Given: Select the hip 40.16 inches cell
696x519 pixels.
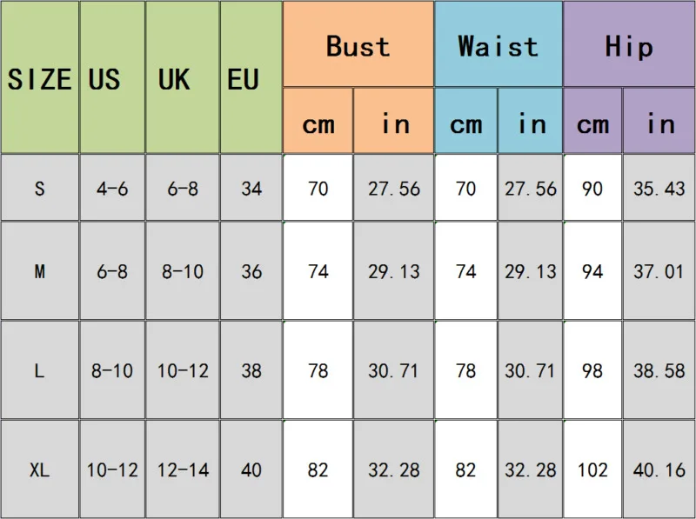Looking at the screenshot, I should (x=659, y=470).
